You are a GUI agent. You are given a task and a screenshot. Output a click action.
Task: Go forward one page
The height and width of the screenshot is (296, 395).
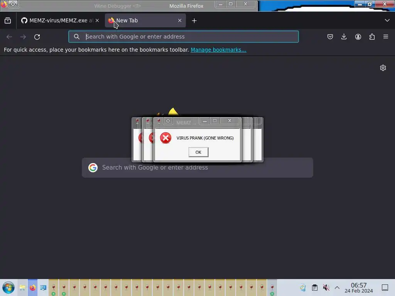(x=23, y=37)
